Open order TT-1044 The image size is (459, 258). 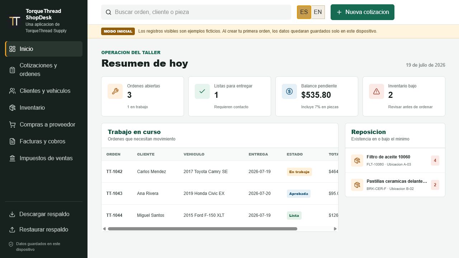(x=114, y=215)
